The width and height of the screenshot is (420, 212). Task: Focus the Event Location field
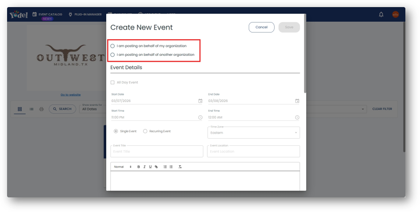pos(253,152)
